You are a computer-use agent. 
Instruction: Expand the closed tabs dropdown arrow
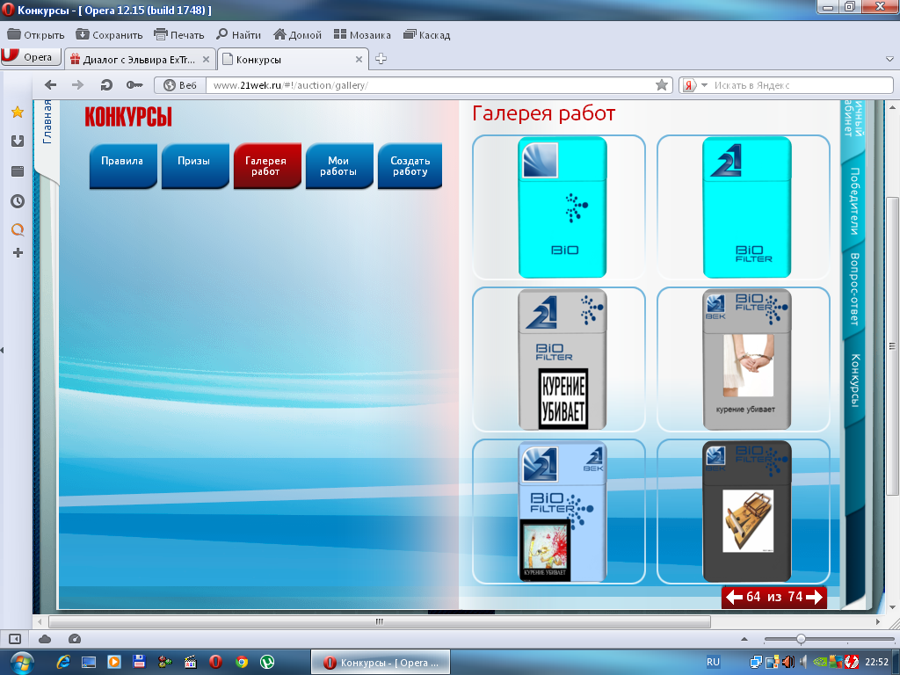point(889,59)
